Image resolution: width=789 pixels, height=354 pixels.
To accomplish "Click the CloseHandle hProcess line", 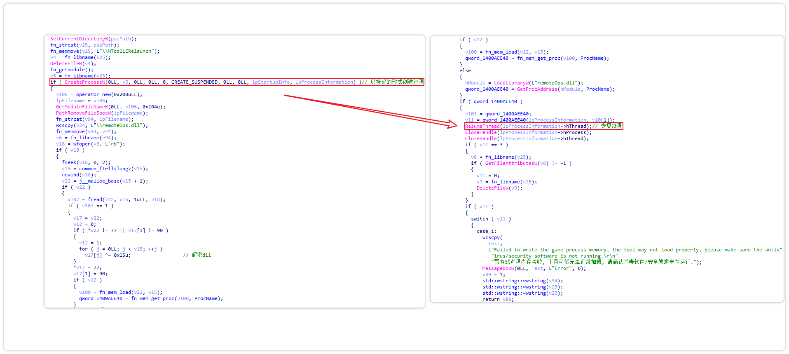I will pyautogui.click(x=528, y=132).
